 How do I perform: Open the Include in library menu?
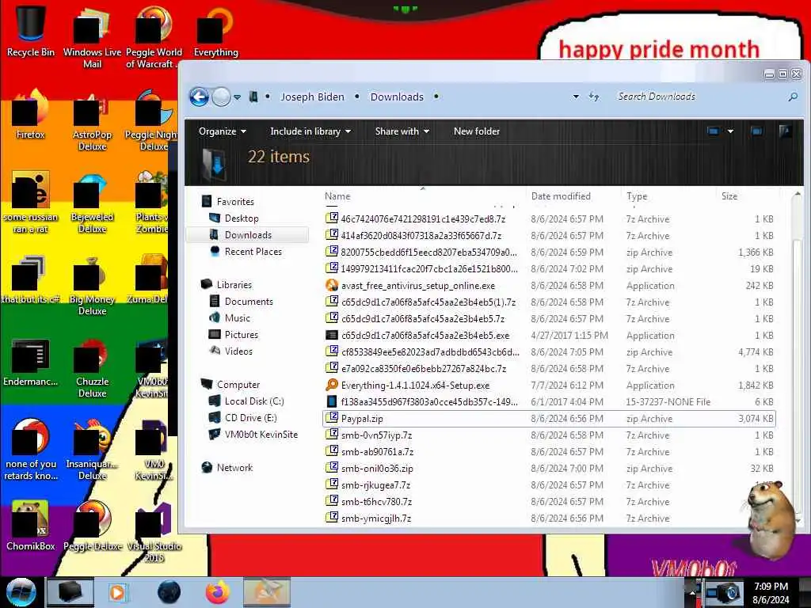[310, 131]
